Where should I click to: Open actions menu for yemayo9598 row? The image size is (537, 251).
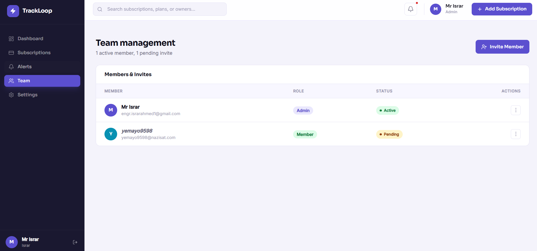[x=516, y=134]
